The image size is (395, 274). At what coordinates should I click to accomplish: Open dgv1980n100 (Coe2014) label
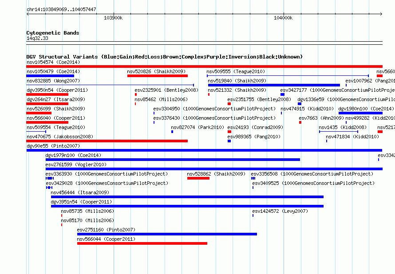(366, 109)
